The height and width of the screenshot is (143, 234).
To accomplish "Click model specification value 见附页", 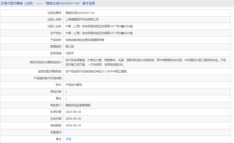I will (x=70, y=53).
